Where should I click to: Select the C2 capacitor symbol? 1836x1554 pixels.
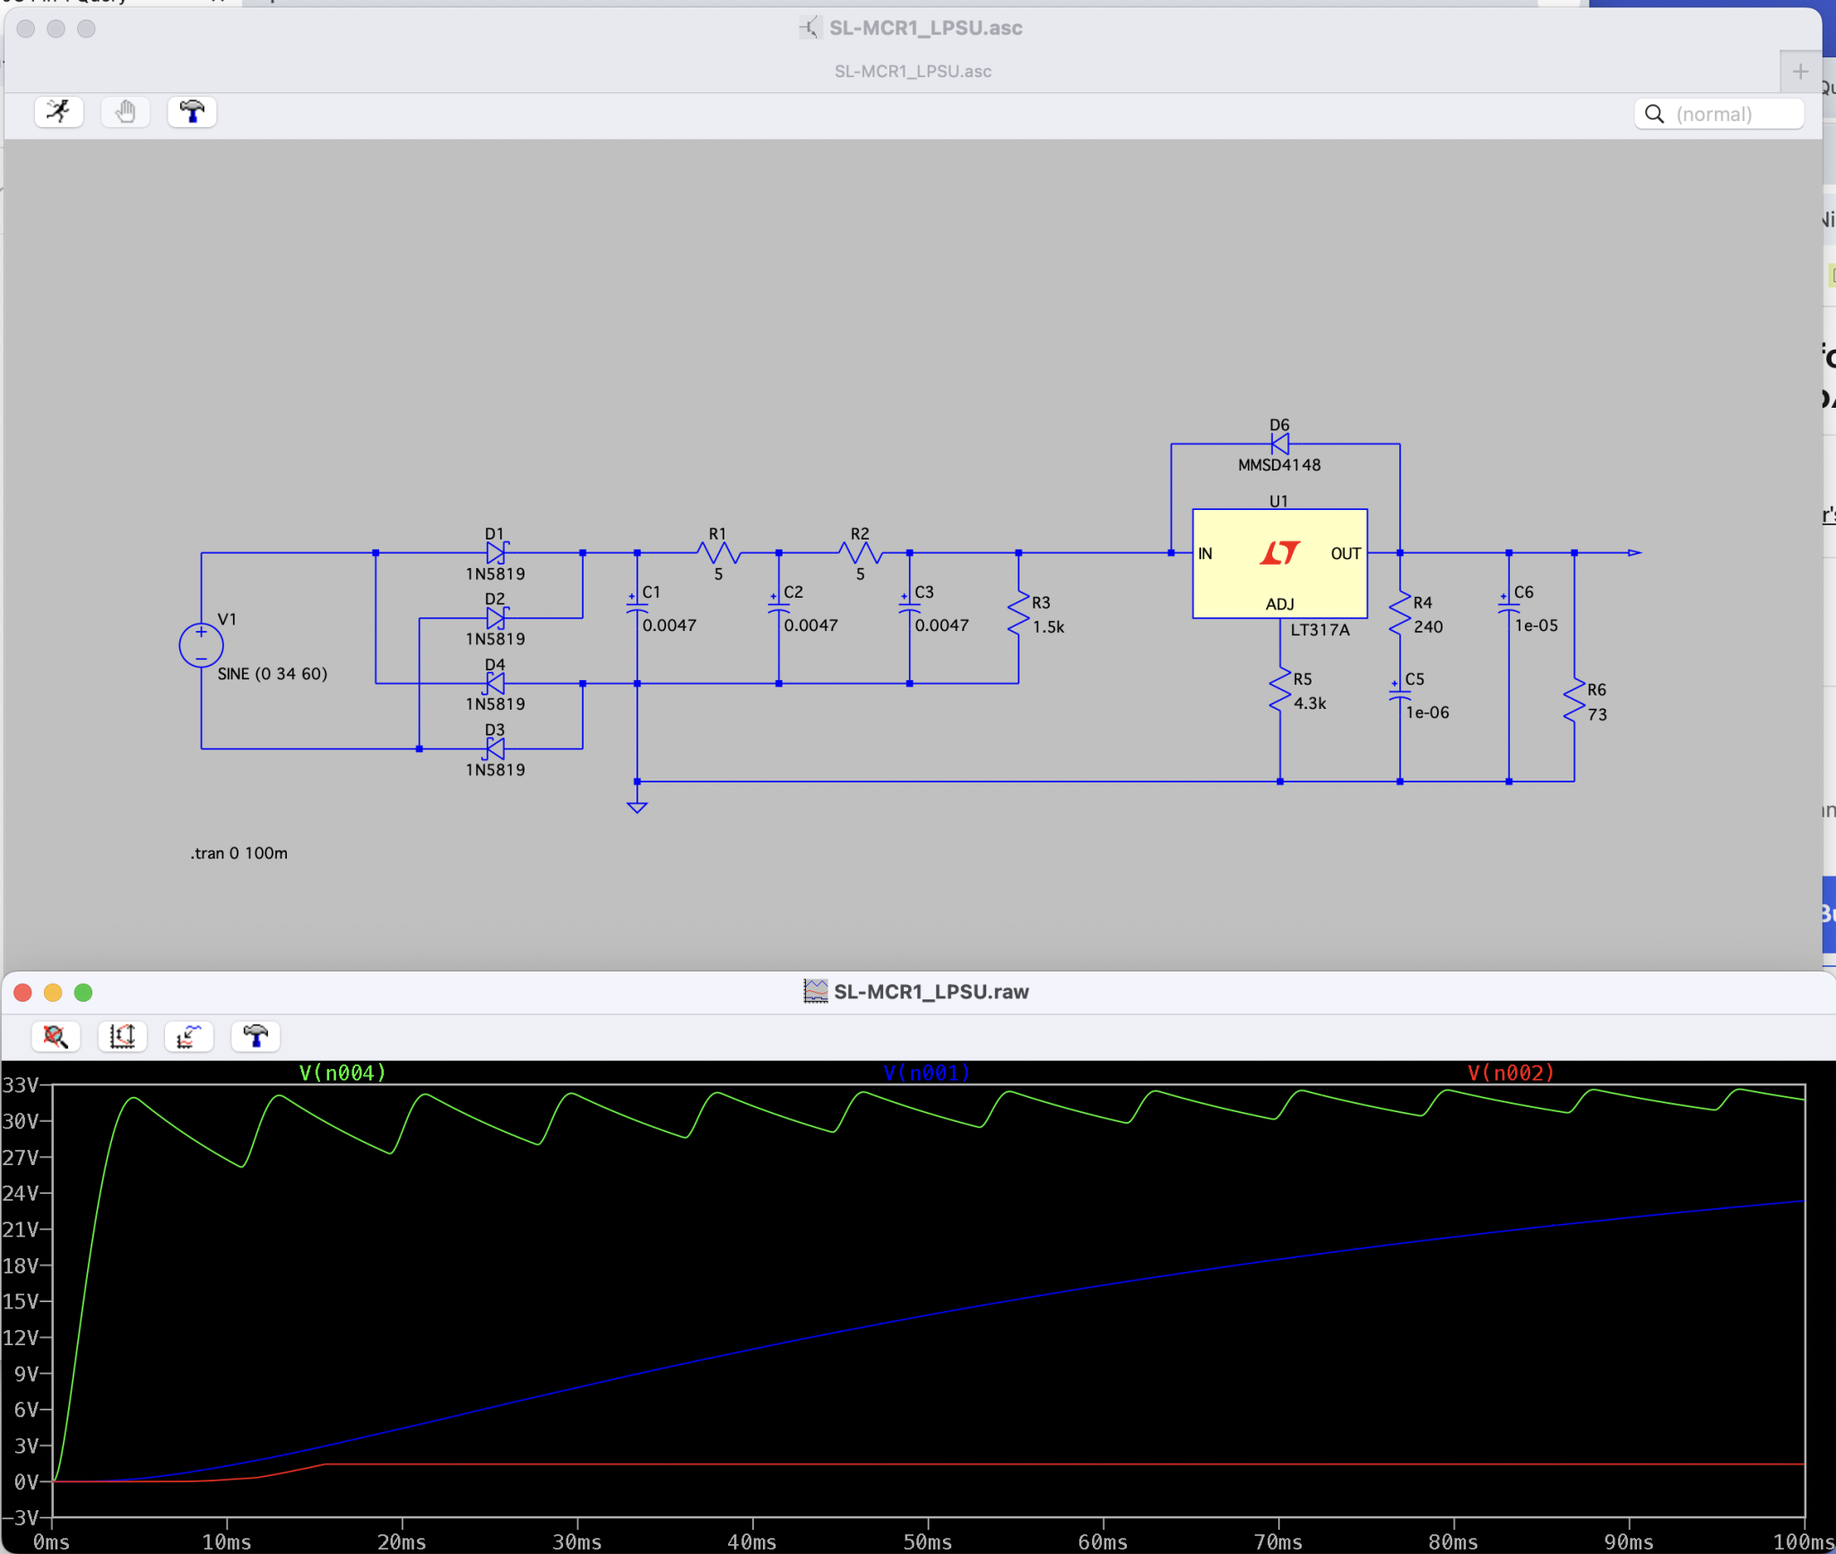[x=779, y=607]
